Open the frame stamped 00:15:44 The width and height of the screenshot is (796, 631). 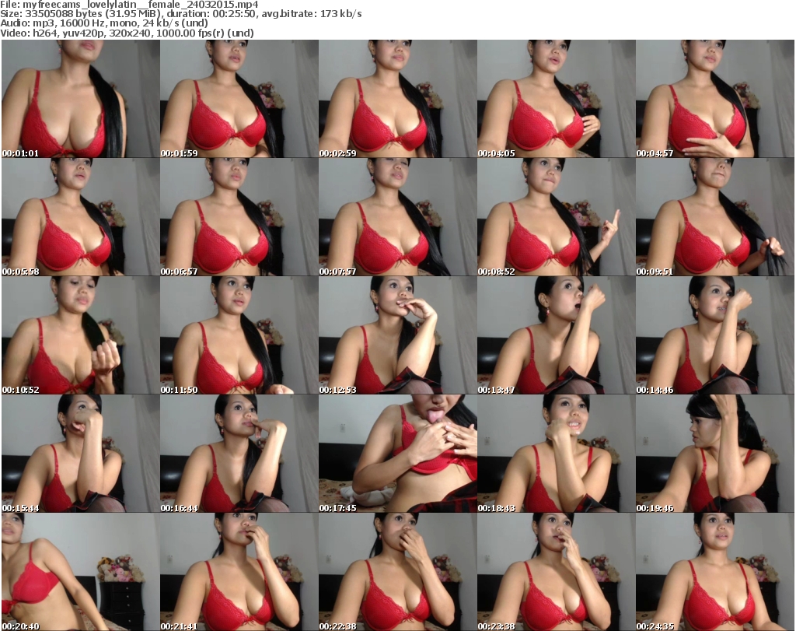(81, 454)
